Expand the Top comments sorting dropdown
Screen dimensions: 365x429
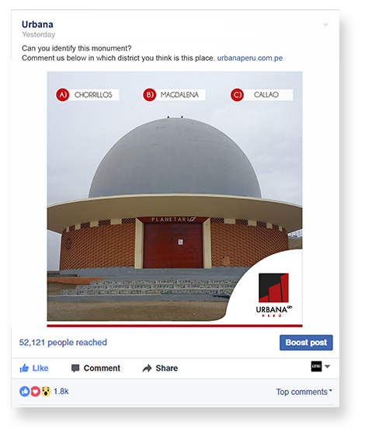304,392
